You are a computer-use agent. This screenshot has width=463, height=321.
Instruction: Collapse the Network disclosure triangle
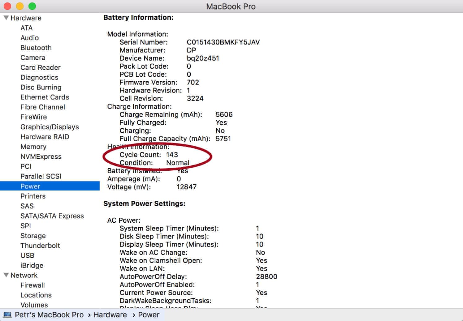6,275
